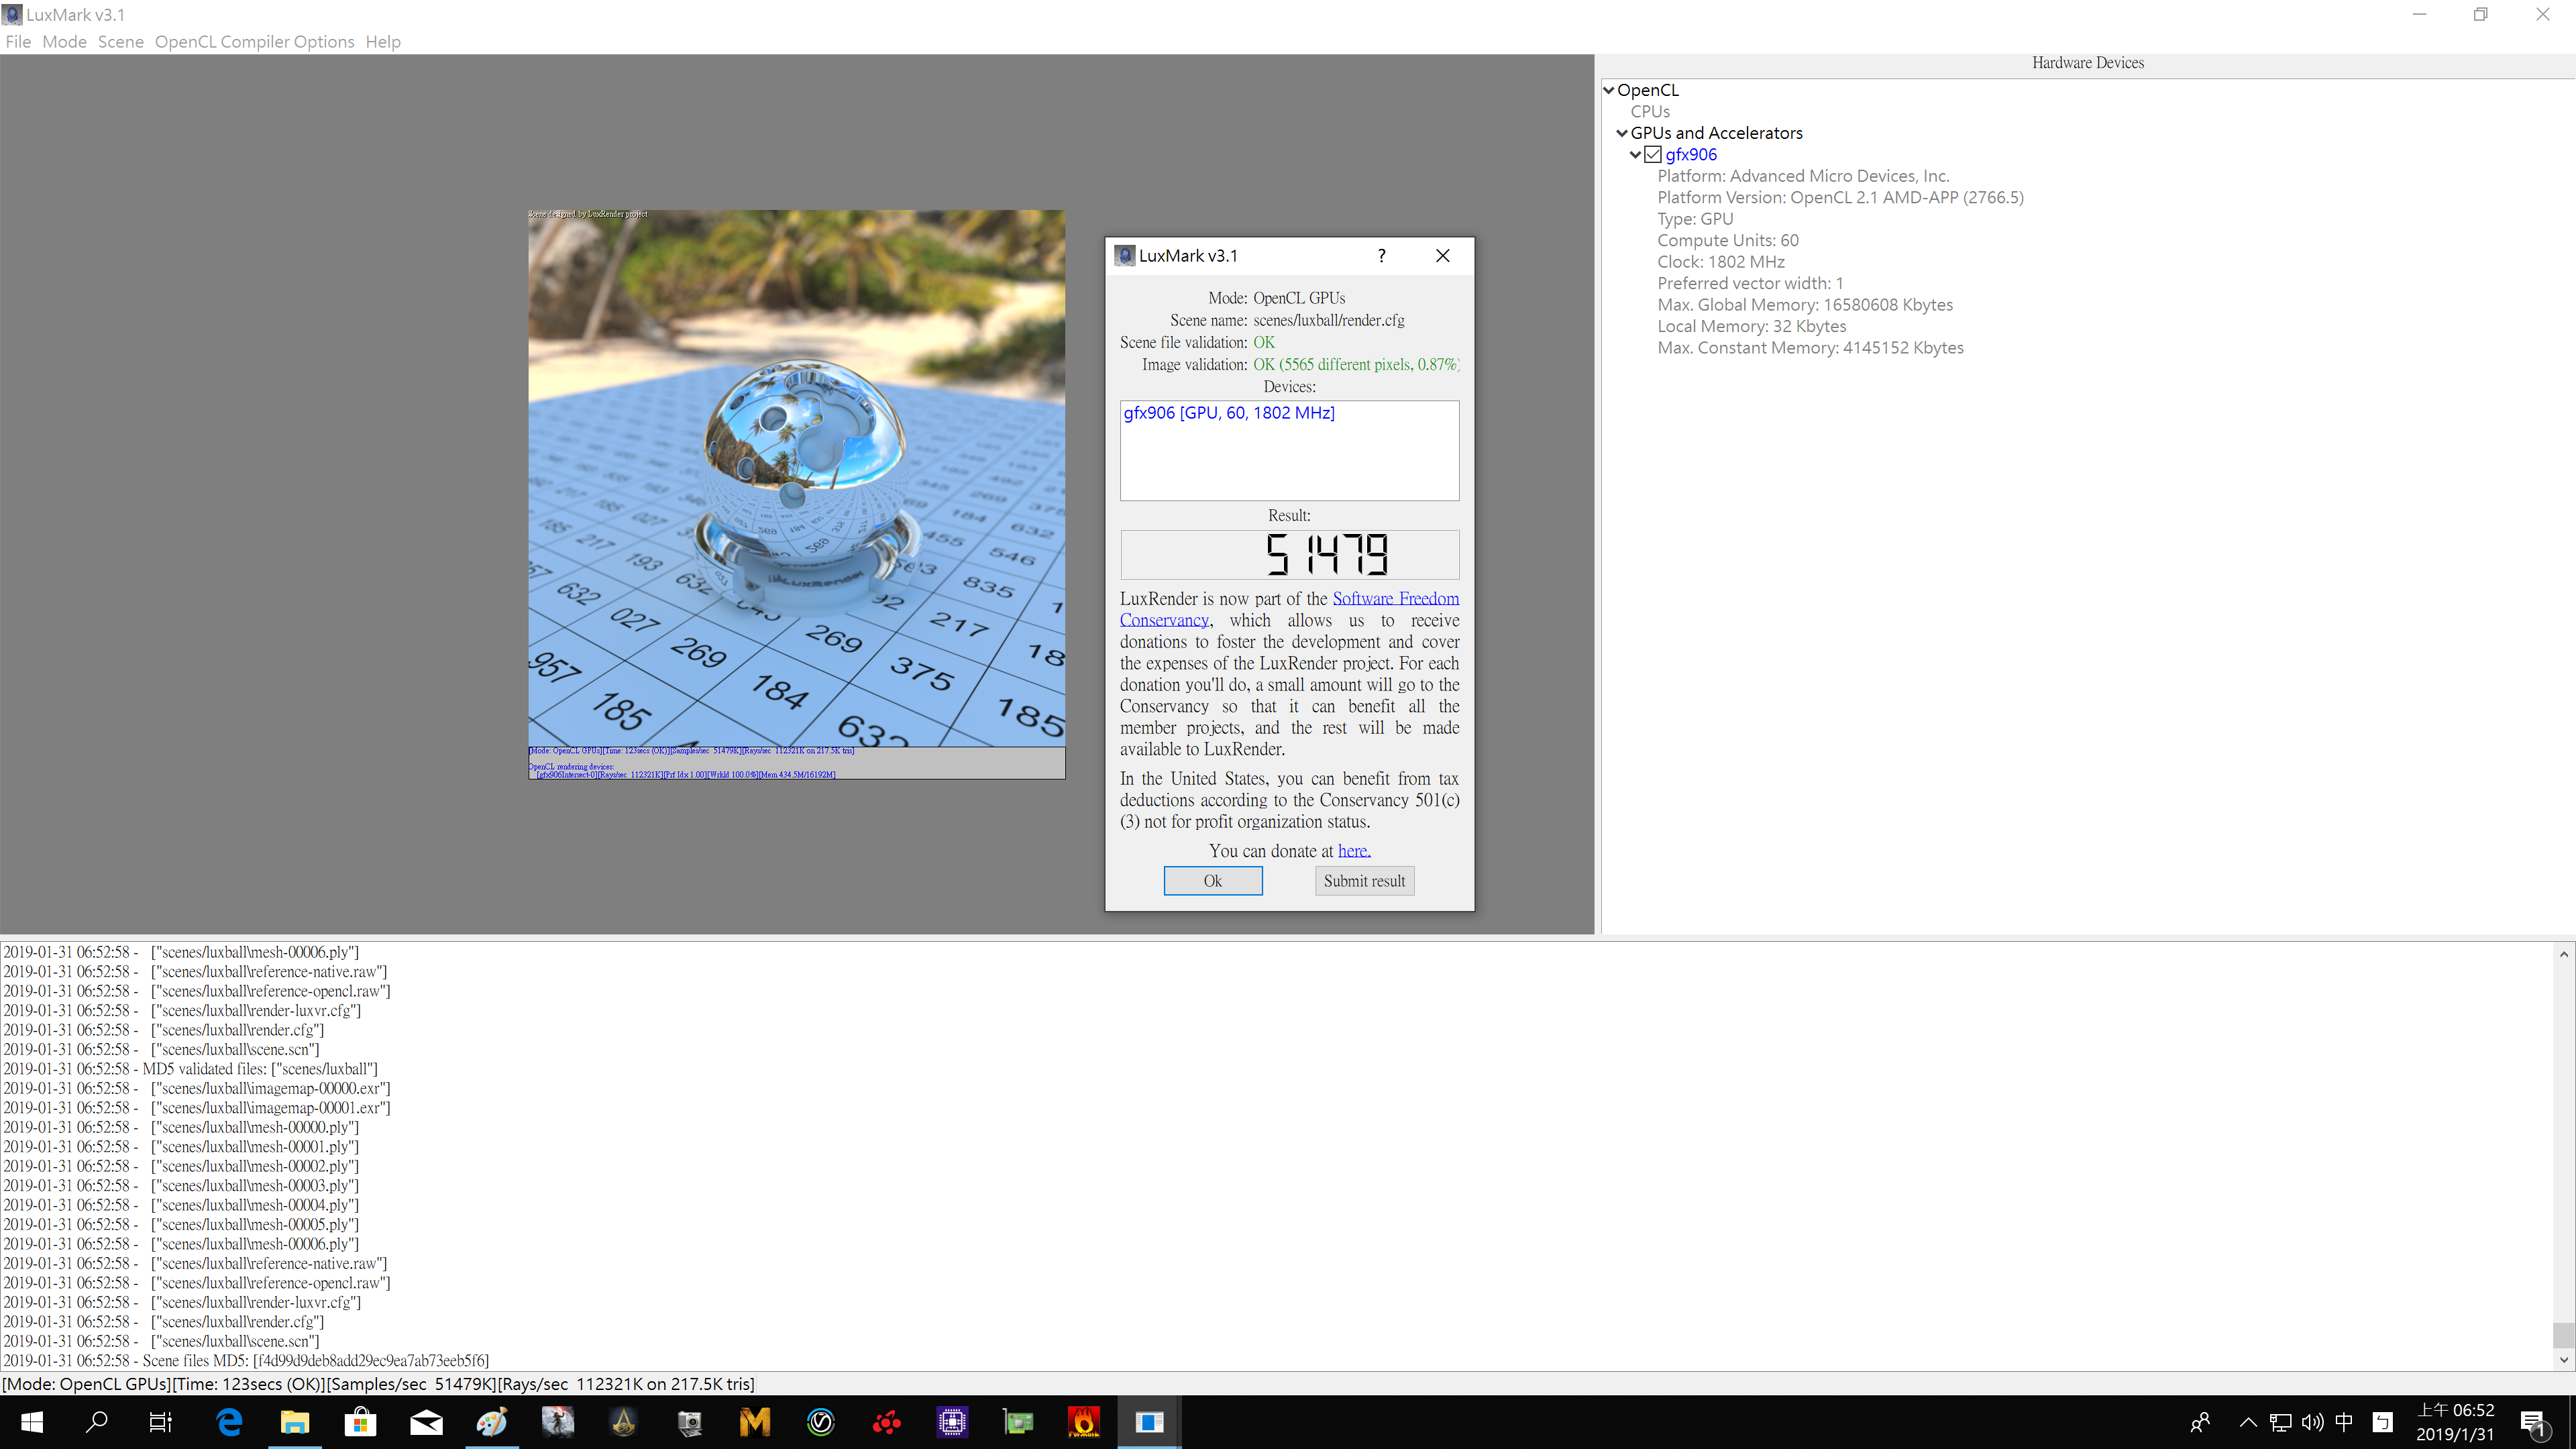The image size is (2576, 1449).
Task: Open the Windows Start menu
Action: tap(31, 1422)
